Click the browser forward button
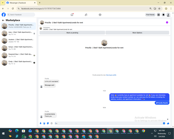Image resolution: width=174 pixels, height=139 pixels. 8,9
